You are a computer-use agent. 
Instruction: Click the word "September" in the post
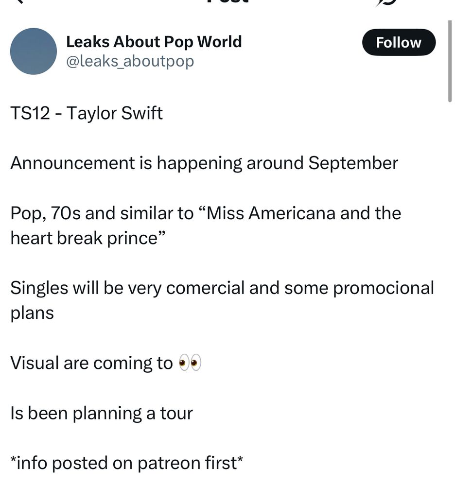pyautogui.click(x=353, y=163)
